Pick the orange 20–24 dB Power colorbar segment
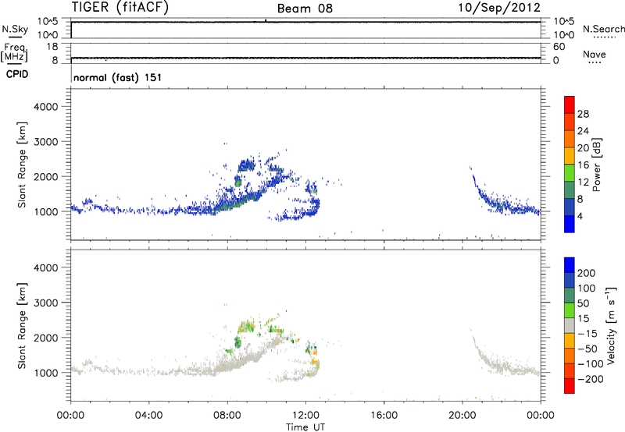 click(570, 140)
